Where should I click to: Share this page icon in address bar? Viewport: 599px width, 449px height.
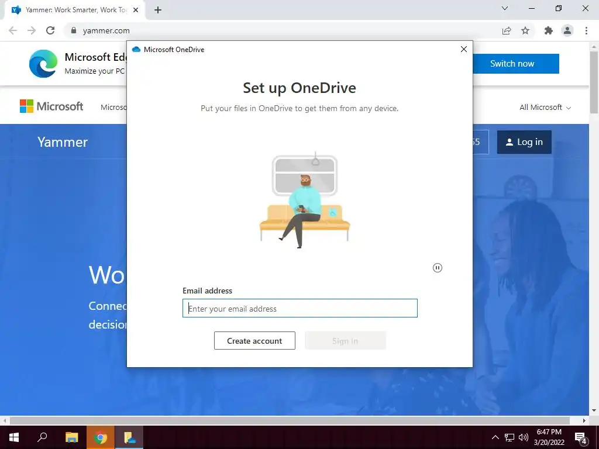click(x=507, y=30)
